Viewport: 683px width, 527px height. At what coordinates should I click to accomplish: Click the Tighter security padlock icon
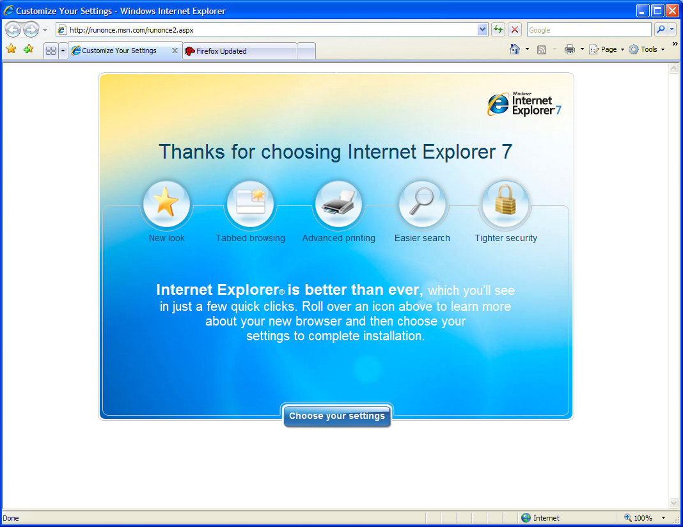pyautogui.click(x=506, y=203)
